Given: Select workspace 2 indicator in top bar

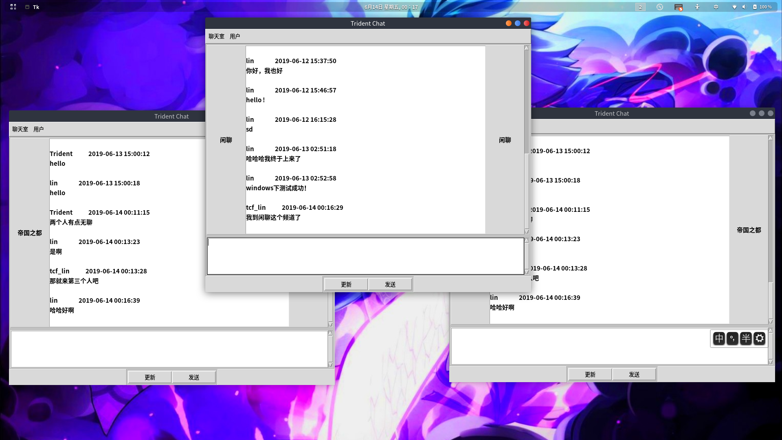Looking at the screenshot, I should [640, 7].
